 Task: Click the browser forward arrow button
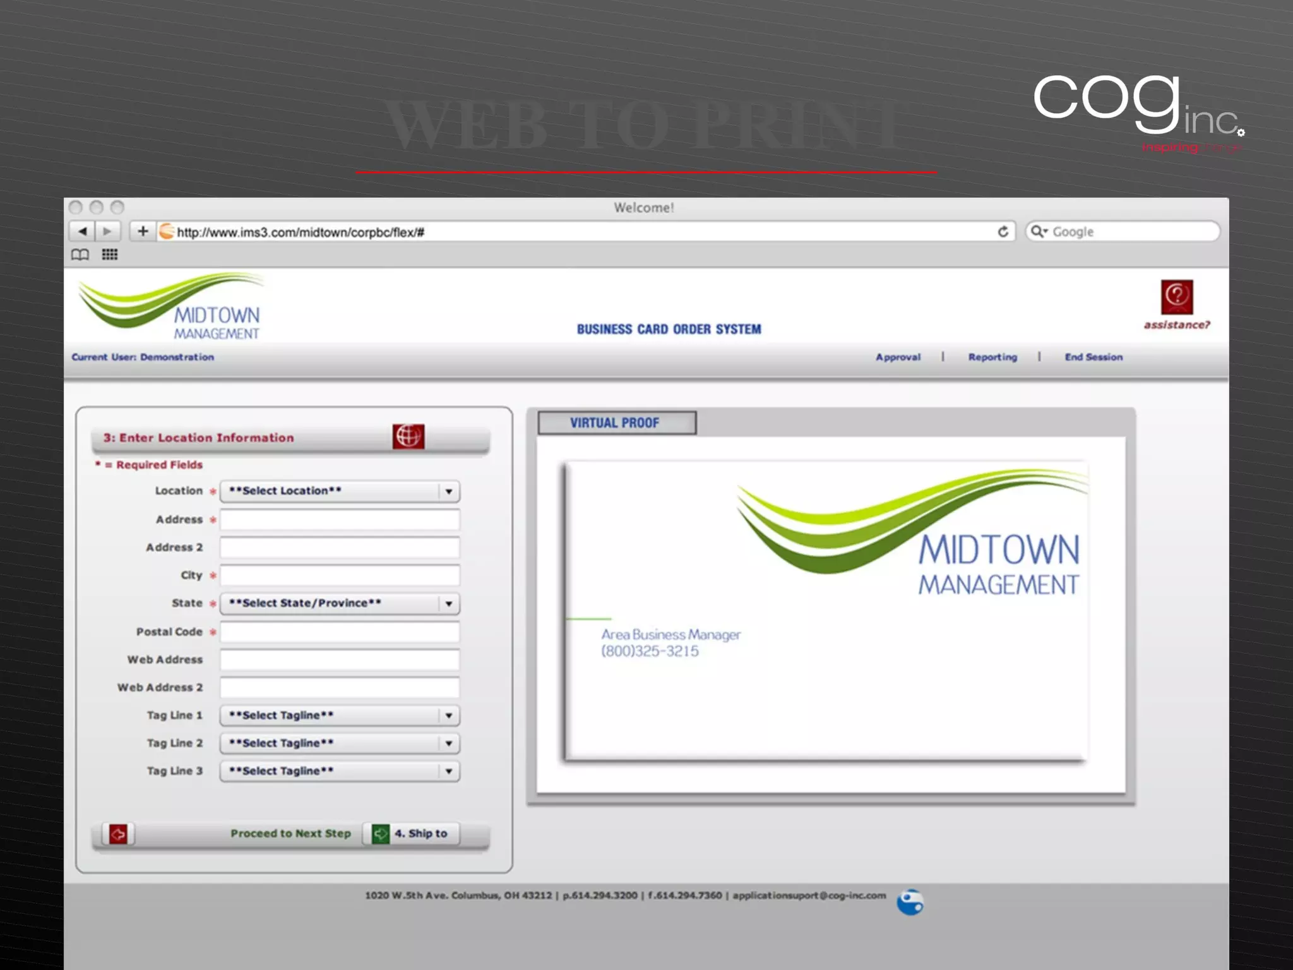point(107,231)
